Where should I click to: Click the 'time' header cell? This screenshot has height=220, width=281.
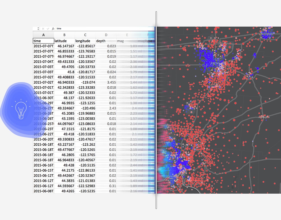(x=43, y=41)
